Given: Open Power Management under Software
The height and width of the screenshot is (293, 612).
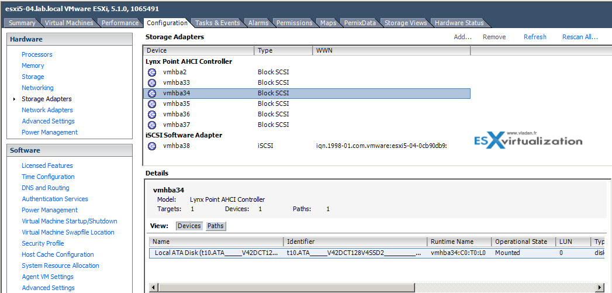Looking at the screenshot, I should pyautogui.click(x=50, y=210).
